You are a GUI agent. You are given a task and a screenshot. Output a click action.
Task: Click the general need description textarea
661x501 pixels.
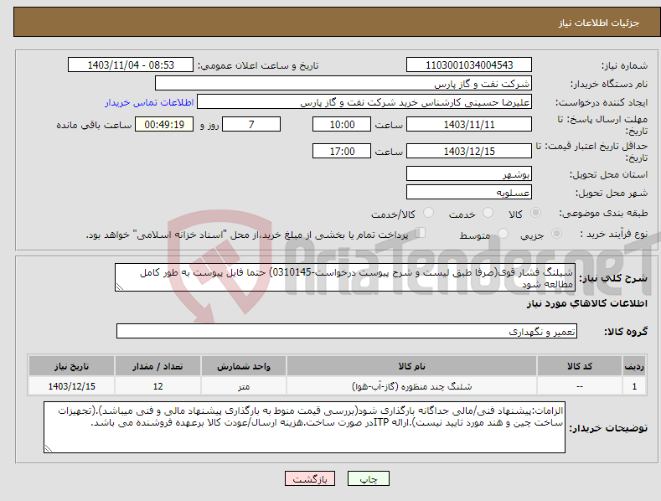pos(345,277)
